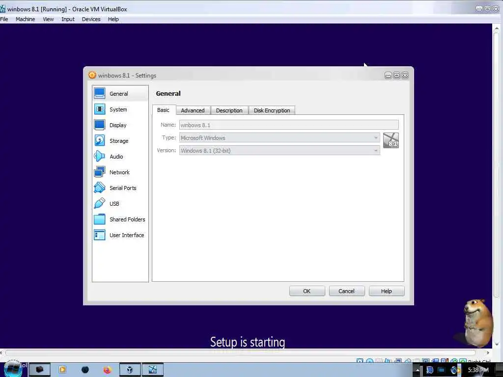Click the scroll-up arrow of VM window
Screen dimensions: 503x377
coord(497,28)
